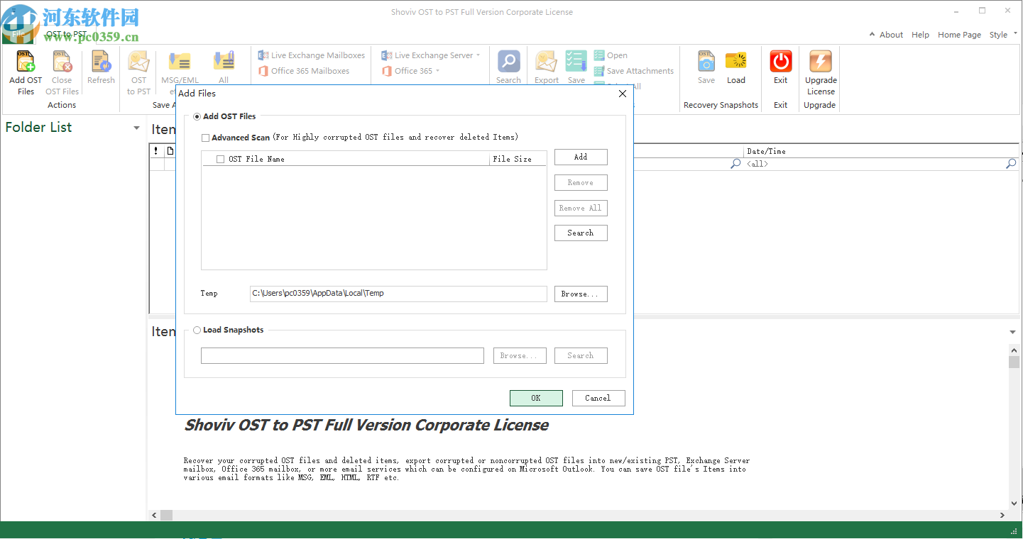Expand the Live Exchange Server dropdown
Screen dimensions: 1023x539
click(478, 55)
